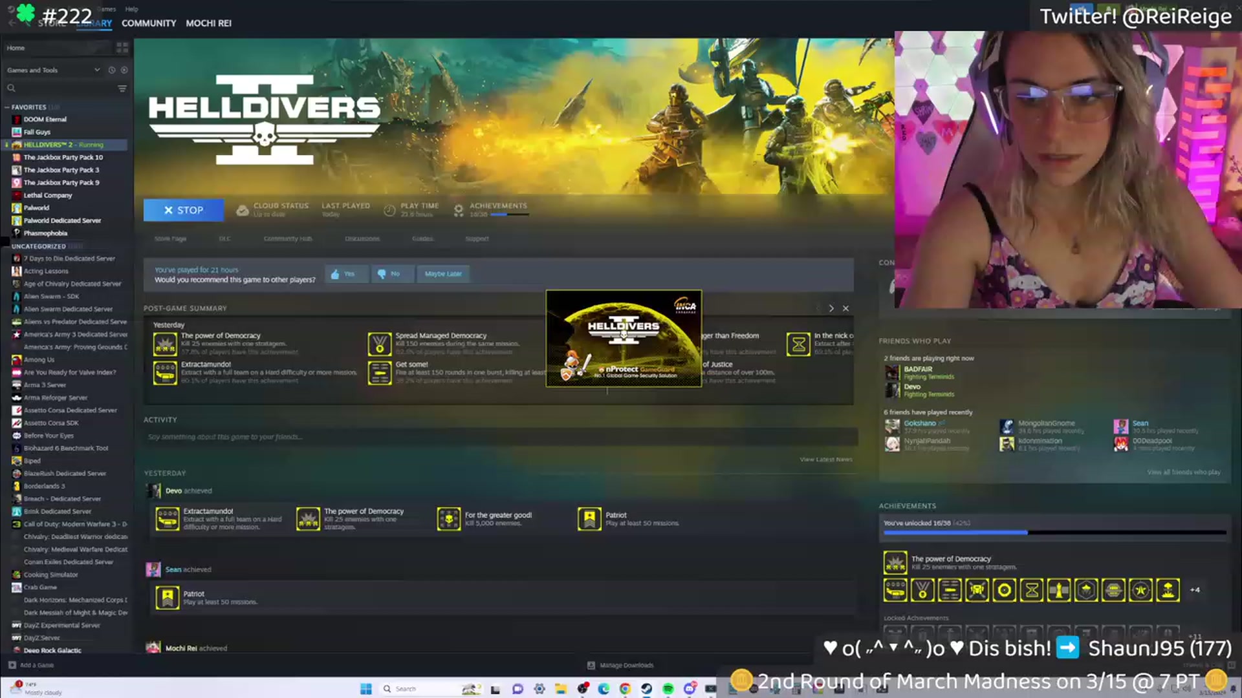
Task: Collapse the UNCATEGORIZED category
Action: (7, 246)
